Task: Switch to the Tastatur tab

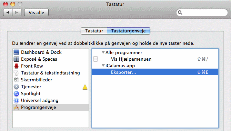Action: pos(94,31)
